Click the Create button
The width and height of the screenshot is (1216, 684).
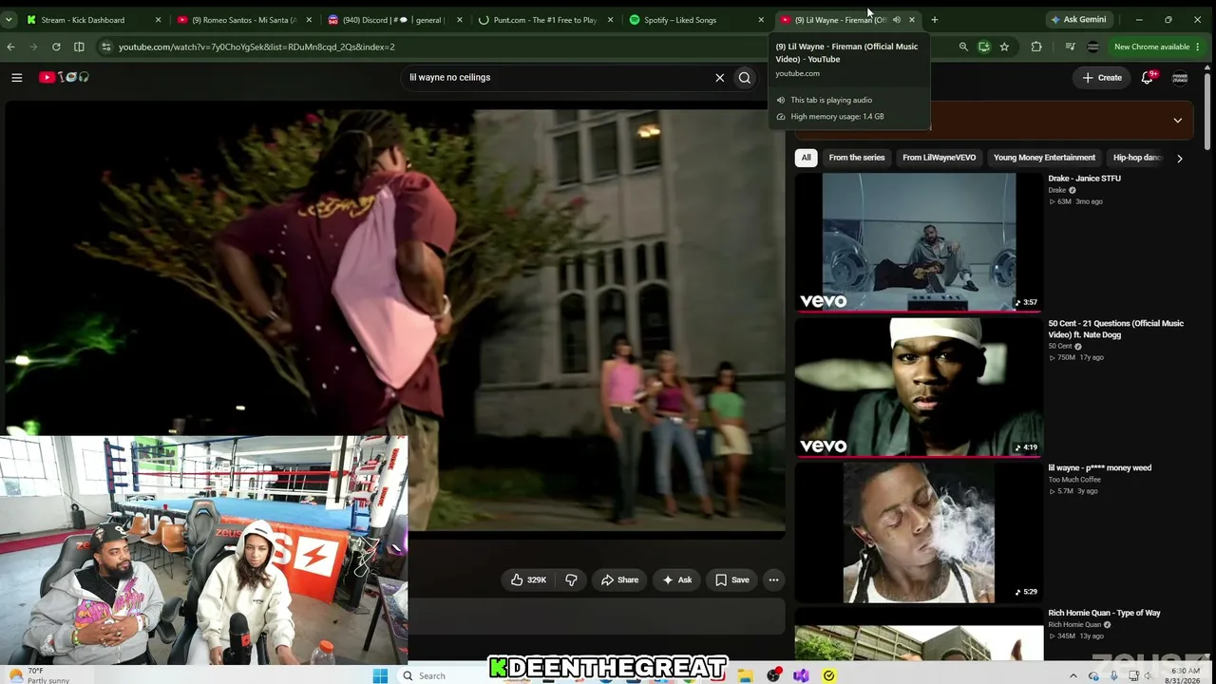pos(1102,78)
